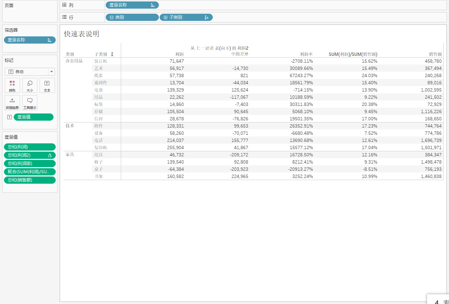Click the 利润率 column header

306,54
